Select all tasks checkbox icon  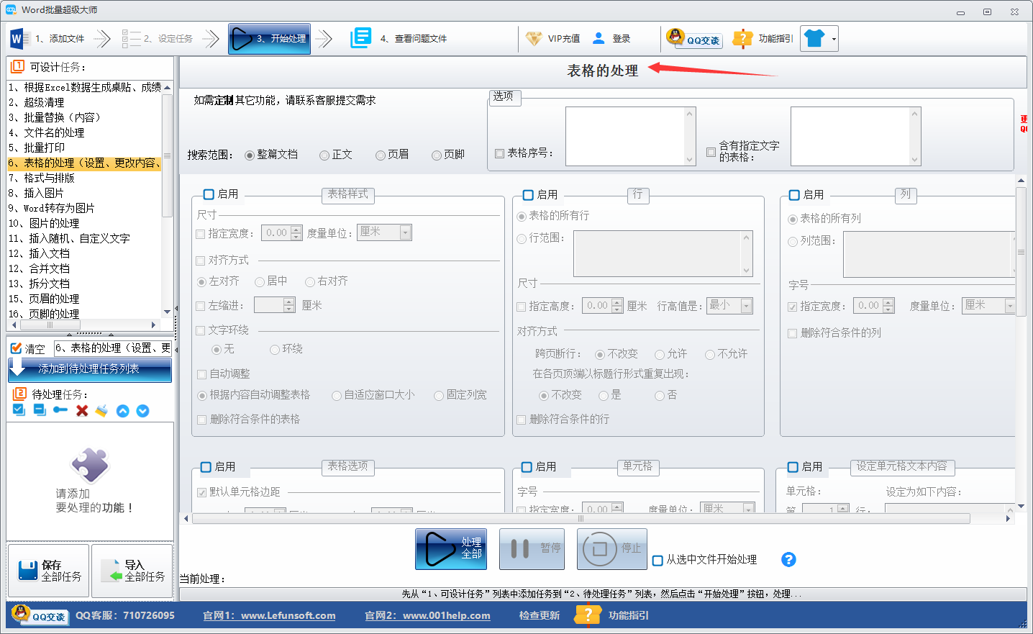18,409
